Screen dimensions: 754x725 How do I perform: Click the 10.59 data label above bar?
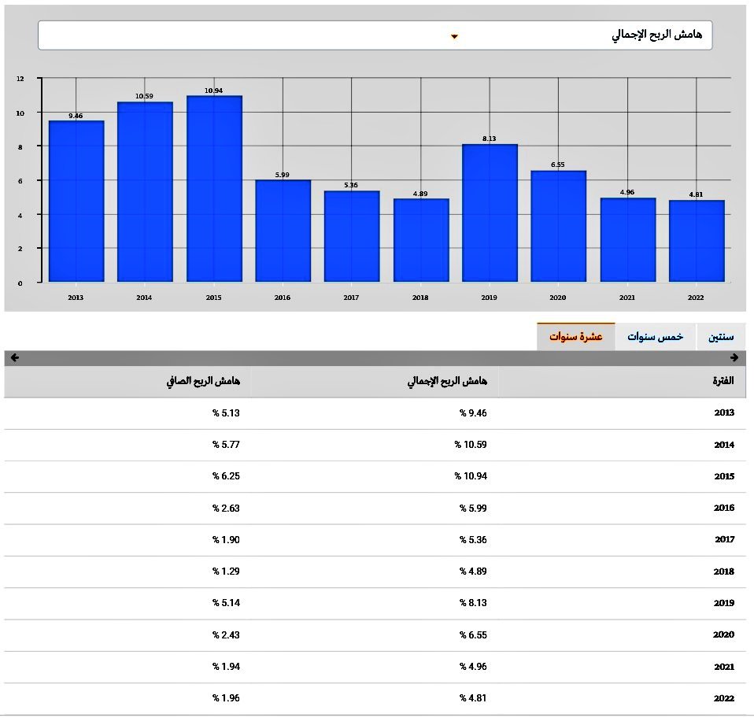[144, 96]
